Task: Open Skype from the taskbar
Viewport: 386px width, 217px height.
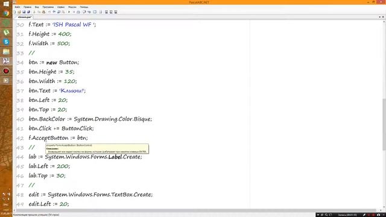Action: pos(6,42)
